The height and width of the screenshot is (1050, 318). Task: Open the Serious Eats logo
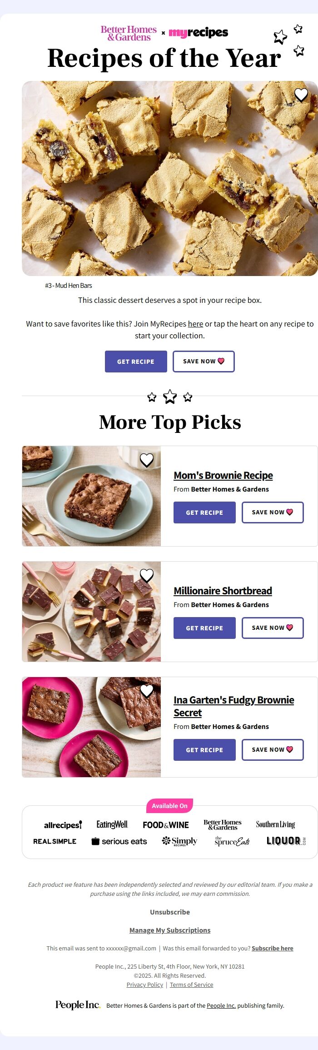pos(119,841)
